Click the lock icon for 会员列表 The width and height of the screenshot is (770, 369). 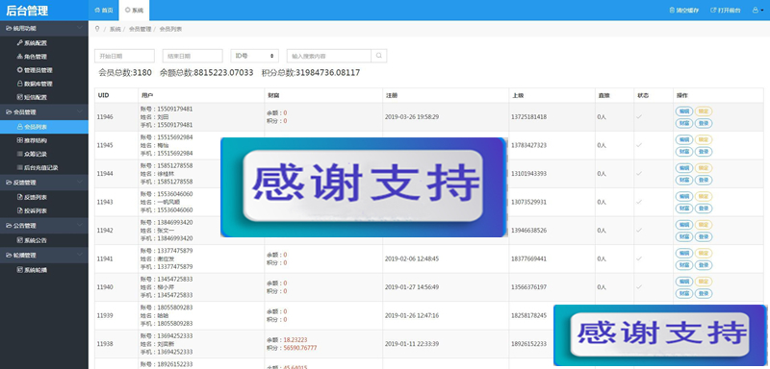pyautogui.click(x=19, y=127)
